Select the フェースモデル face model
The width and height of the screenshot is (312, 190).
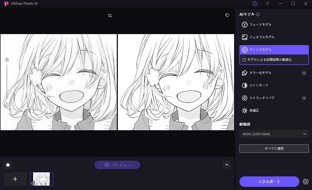coord(274,24)
